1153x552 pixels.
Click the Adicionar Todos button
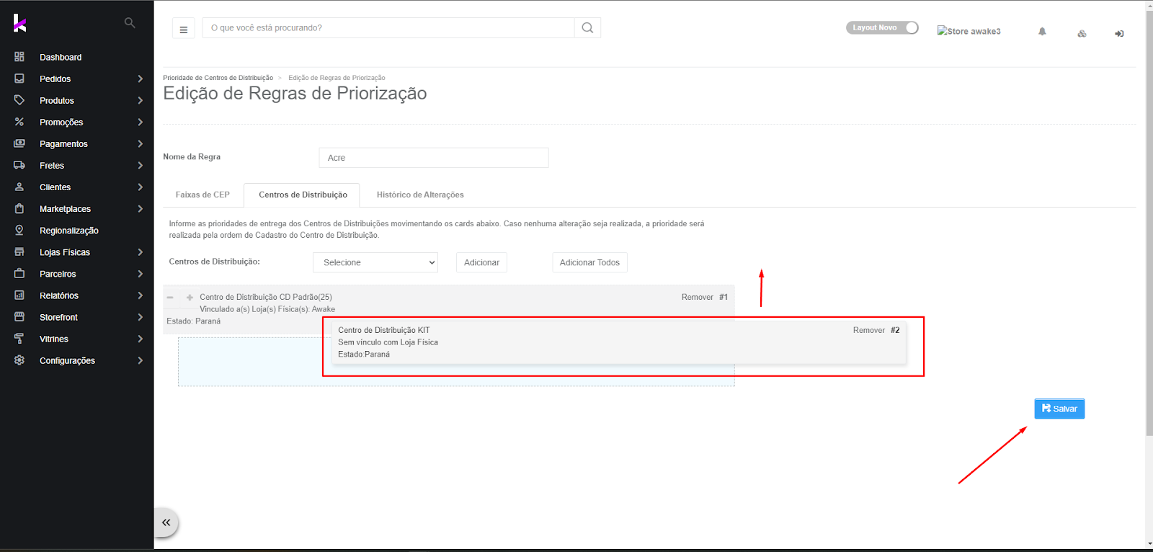click(589, 262)
